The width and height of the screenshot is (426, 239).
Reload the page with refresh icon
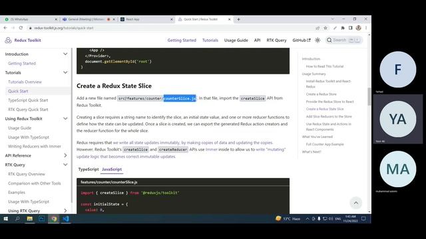[x=21, y=28]
